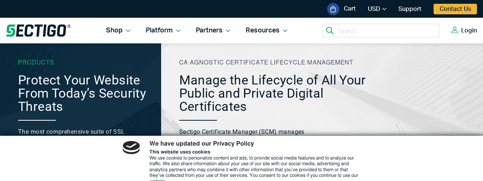Open the Platform navigation menu
The height and width of the screenshot is (181, 483).
pyautogui.click(x=159, y=31)
